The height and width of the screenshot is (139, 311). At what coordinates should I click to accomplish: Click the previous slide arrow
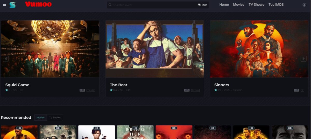(x=6, y=59)
